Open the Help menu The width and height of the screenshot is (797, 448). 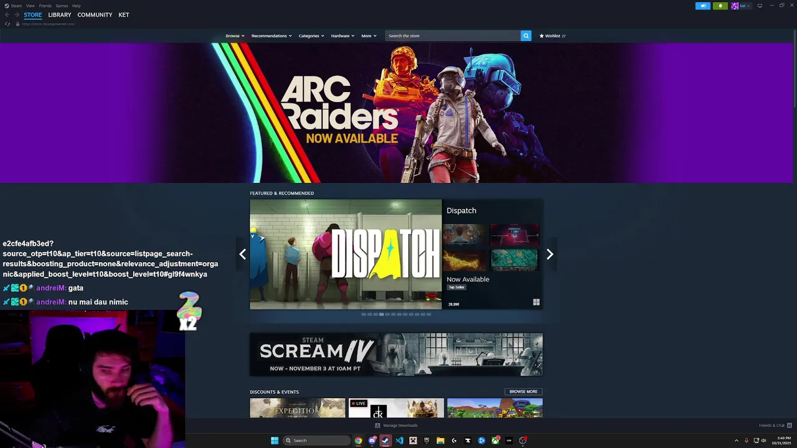pos(76,6)
